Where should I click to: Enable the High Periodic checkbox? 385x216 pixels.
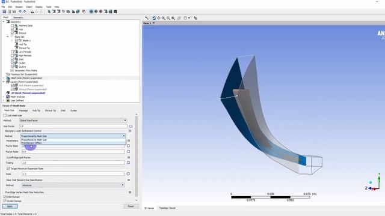(x=12, y=56)
